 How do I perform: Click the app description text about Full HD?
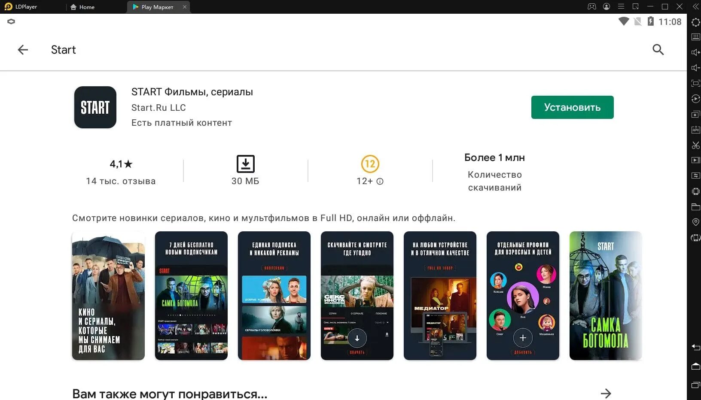[264, 218]
